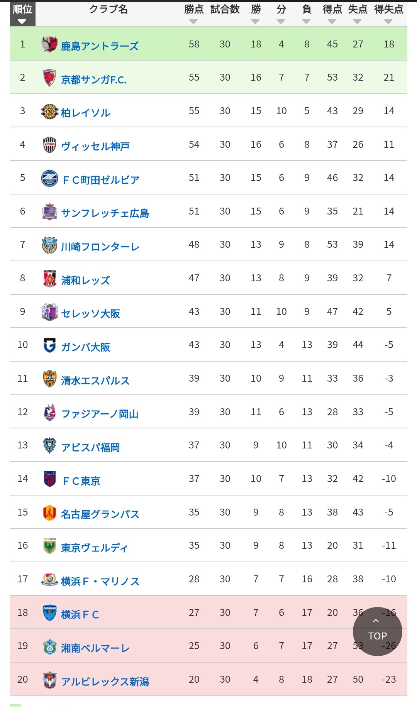The image size is (417, 707).
Task: Click the Kyoto Sanga F.C. crest icon
Action: point(49,78)
